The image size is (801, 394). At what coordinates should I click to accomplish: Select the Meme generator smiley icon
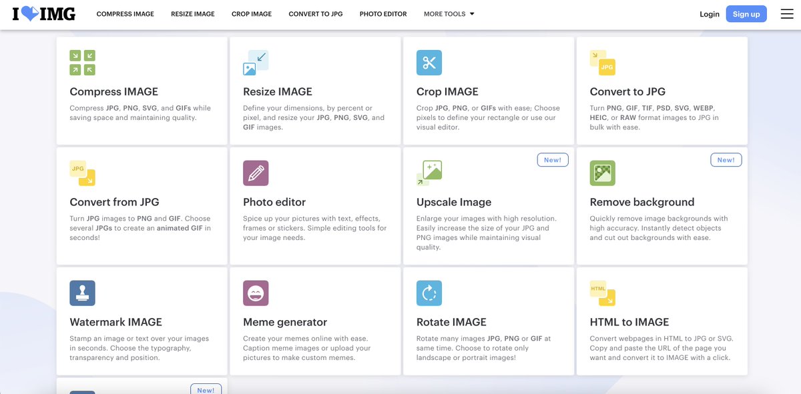tap(255, 292)
